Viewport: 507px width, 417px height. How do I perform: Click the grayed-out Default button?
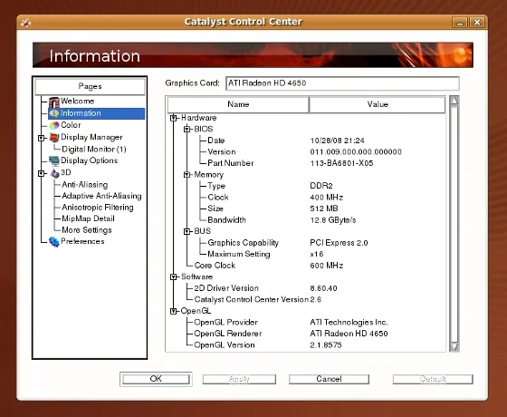click(x=433, y=379)
